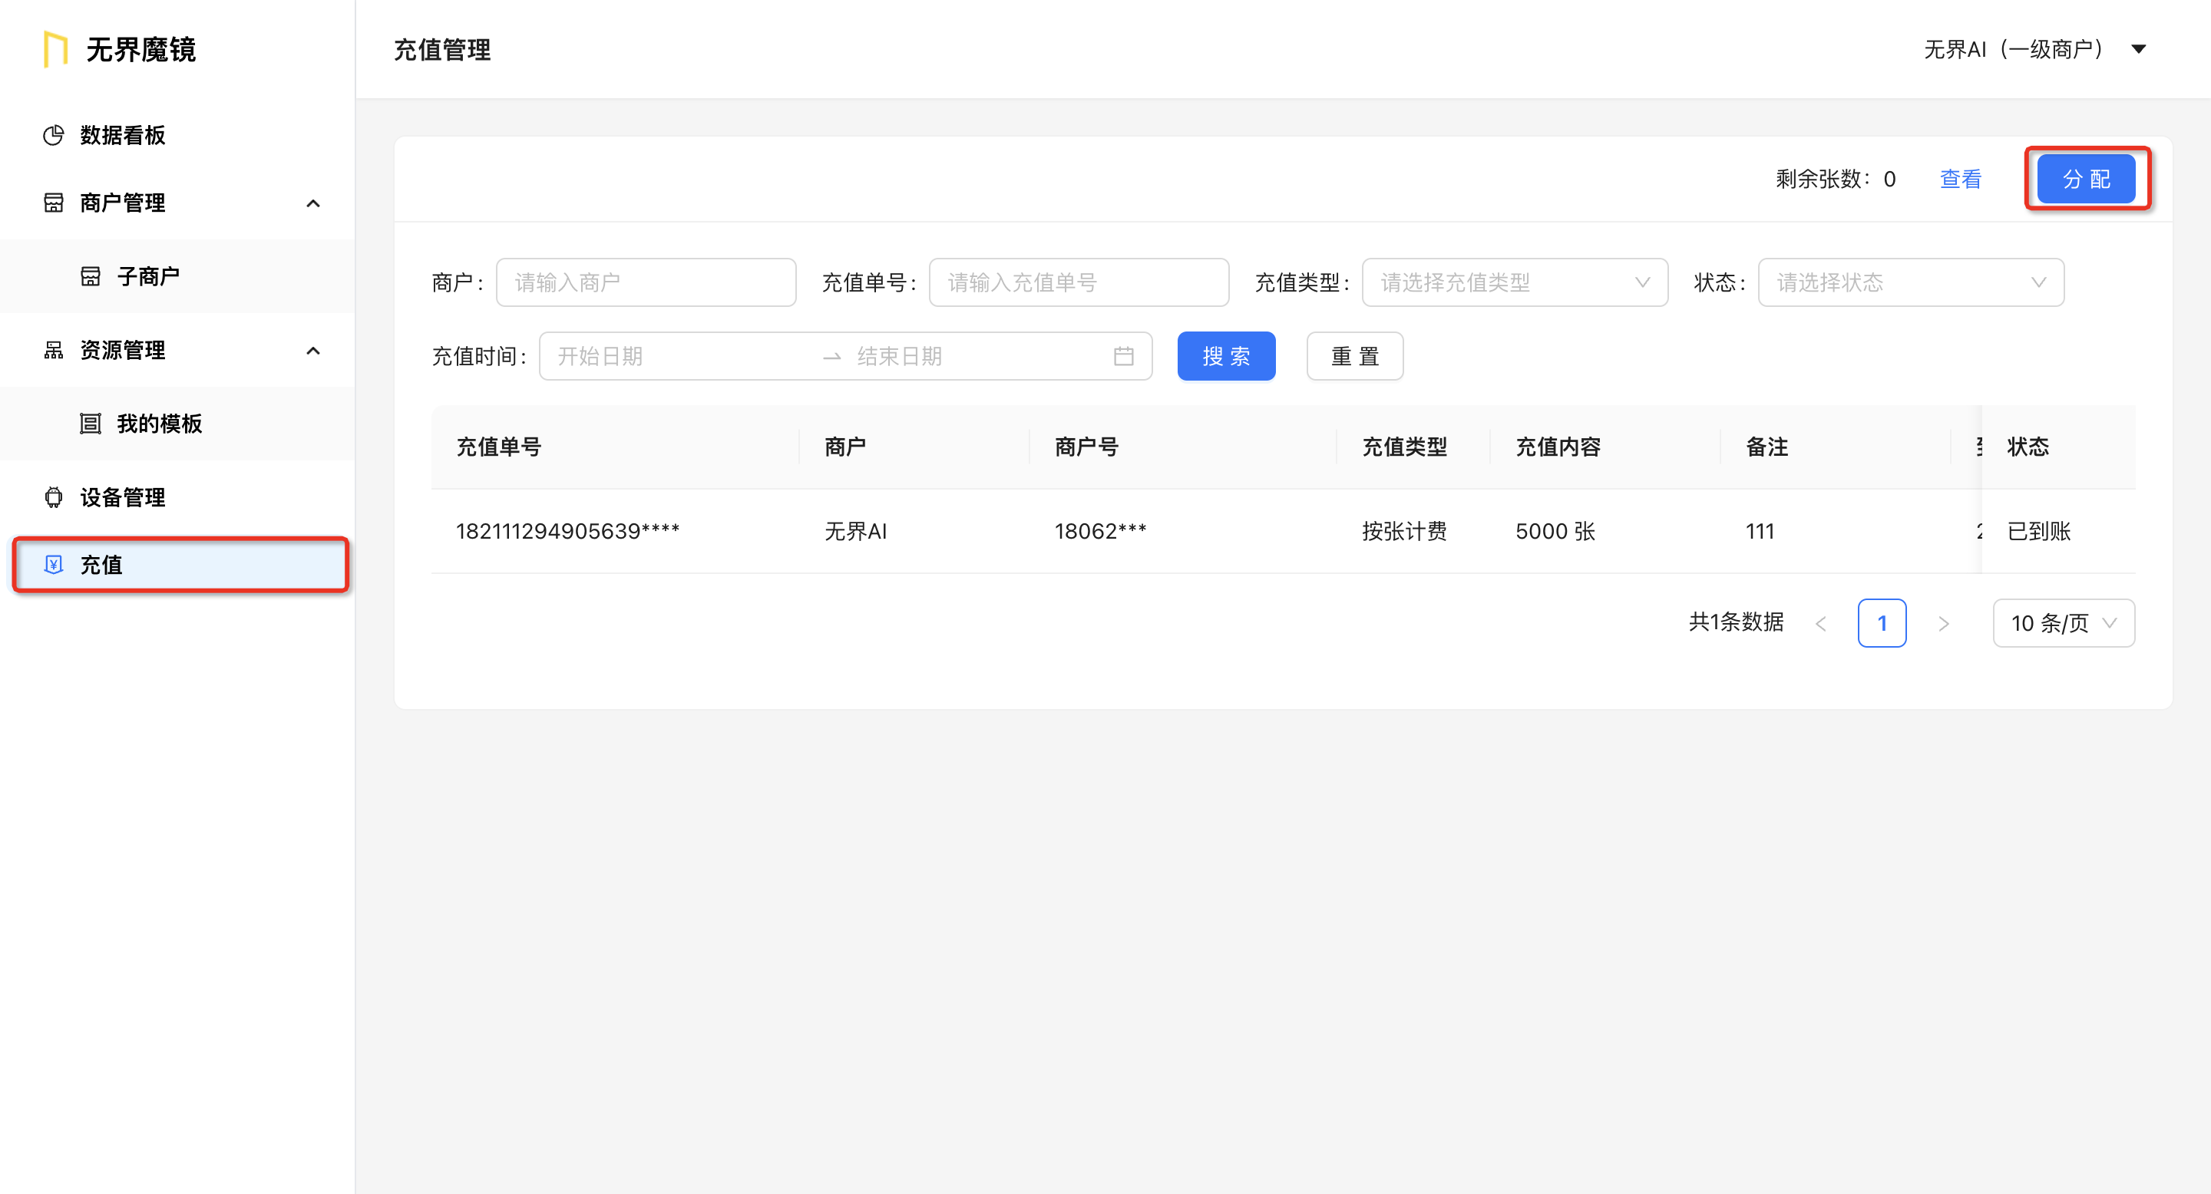The height and width of the screenshot is (1194, 2211).
Task: Click the 查看 link
Action: click(x=1961, y=180)
